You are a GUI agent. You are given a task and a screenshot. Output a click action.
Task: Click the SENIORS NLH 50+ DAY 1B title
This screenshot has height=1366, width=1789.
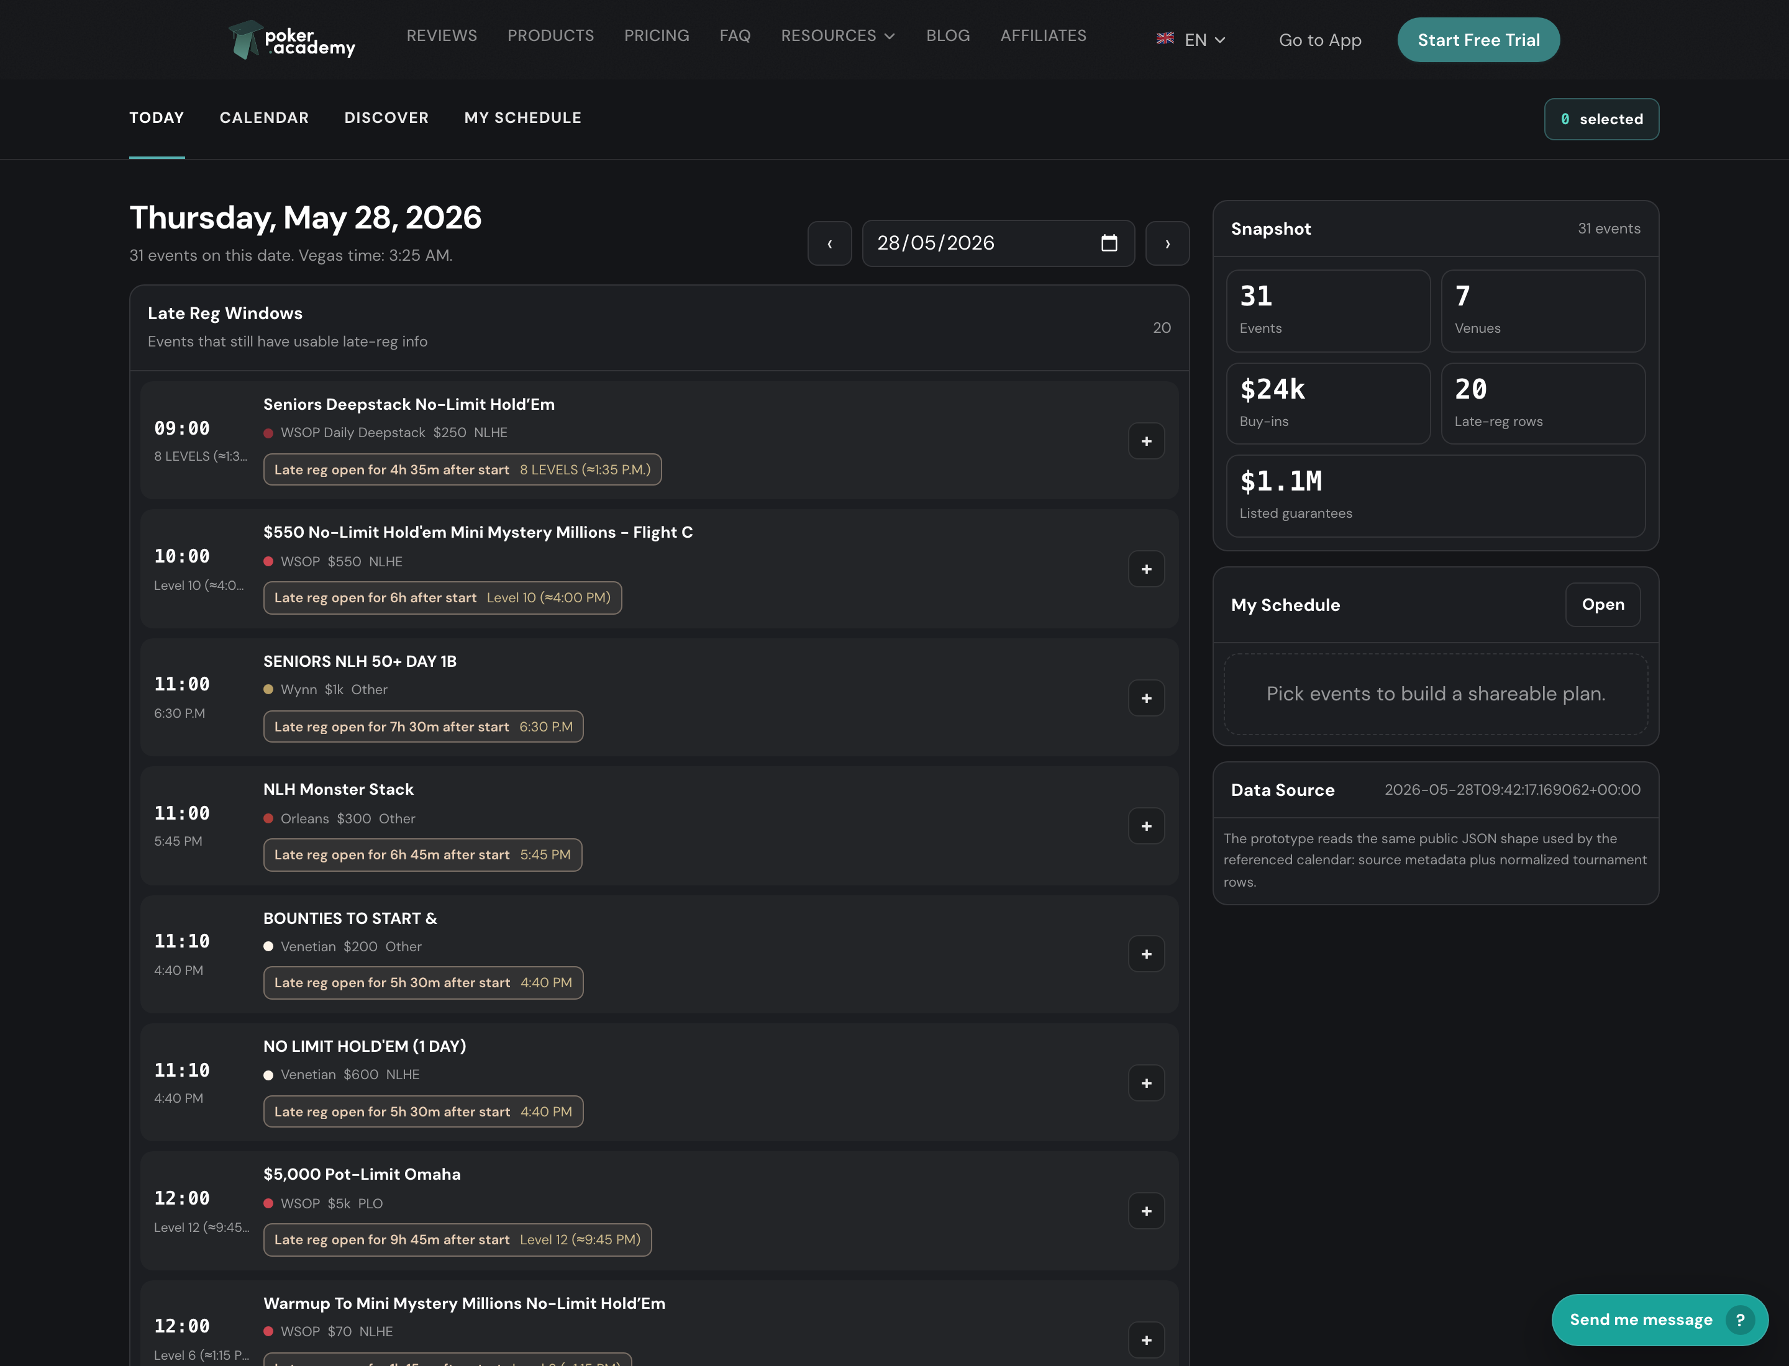tap(360, 661)
